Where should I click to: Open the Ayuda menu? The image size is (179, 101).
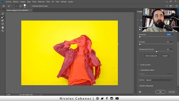[x=70, y=2]
